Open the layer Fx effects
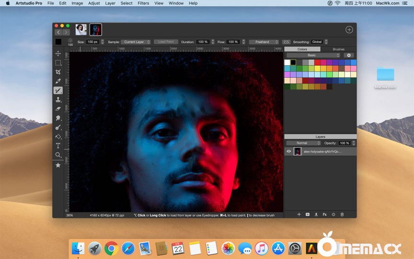The height and width of the screenshot is (259, 414). pyautogui.click(x=325, y=214)
